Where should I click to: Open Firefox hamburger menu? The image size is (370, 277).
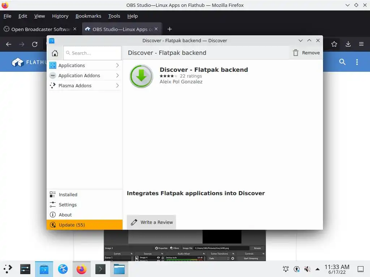(x=361, y=44)
